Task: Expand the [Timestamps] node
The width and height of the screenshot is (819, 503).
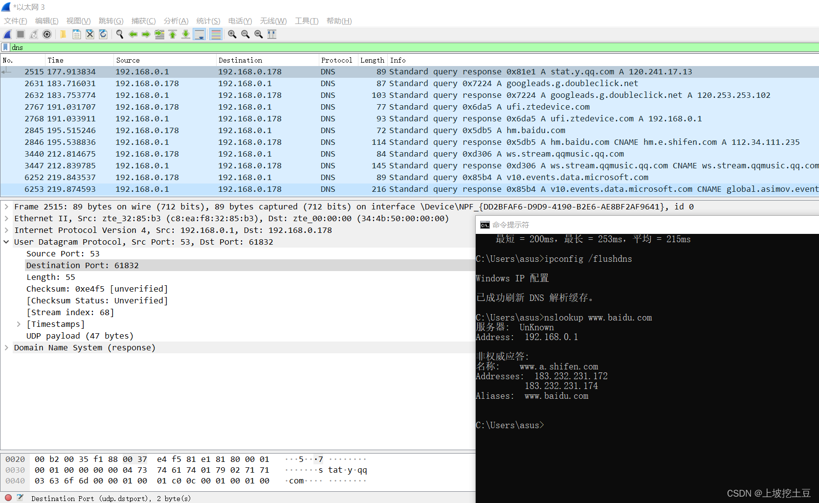Action: point(19,324)
